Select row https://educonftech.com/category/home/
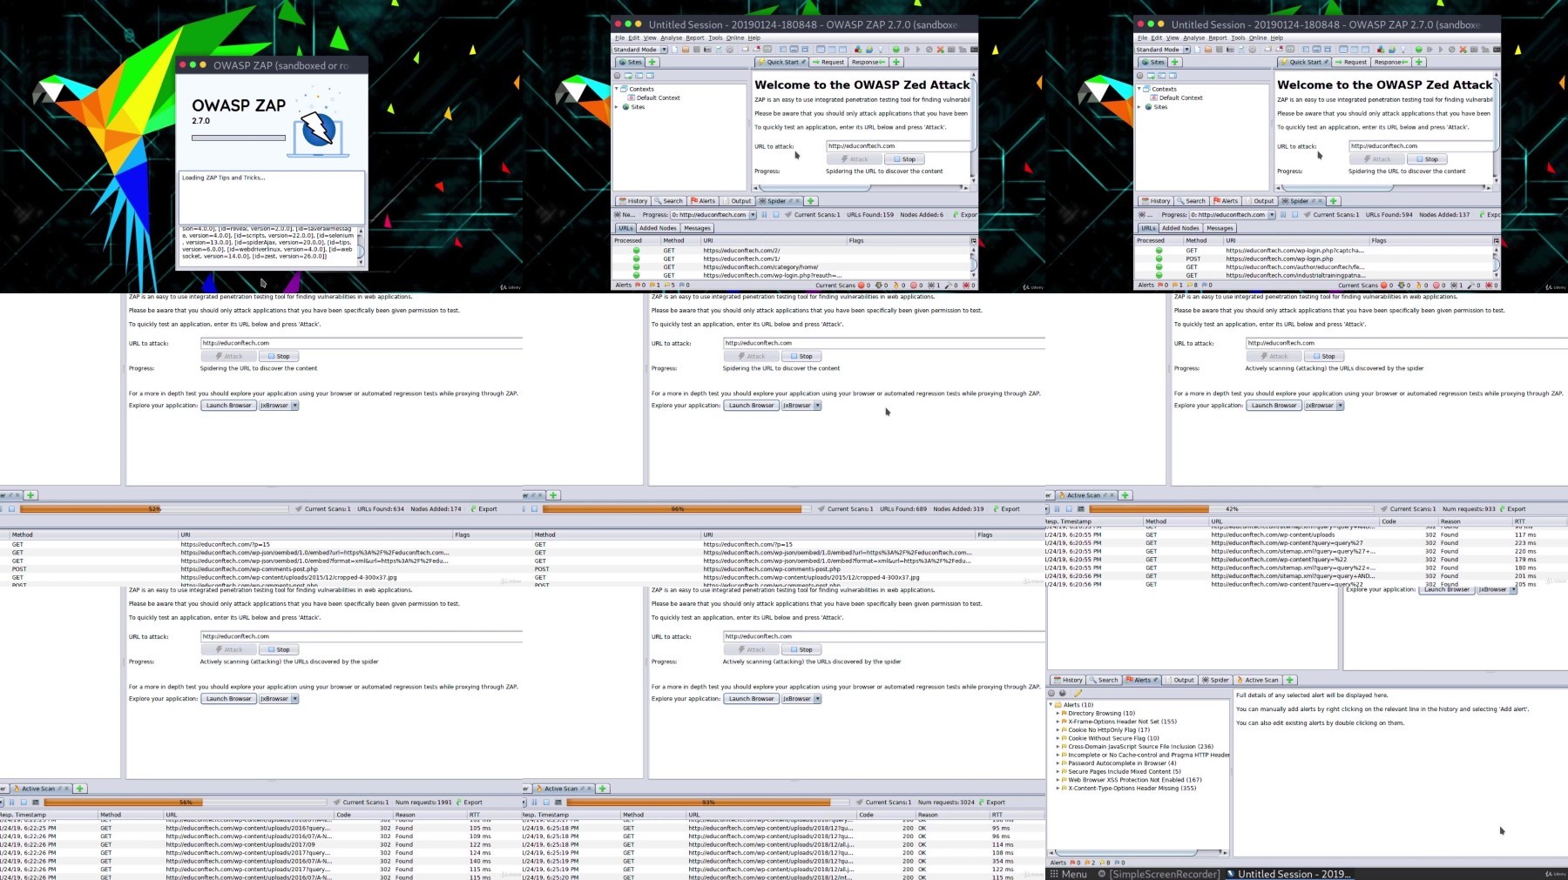Screen dimensions: 1568x880 point(791,267)
